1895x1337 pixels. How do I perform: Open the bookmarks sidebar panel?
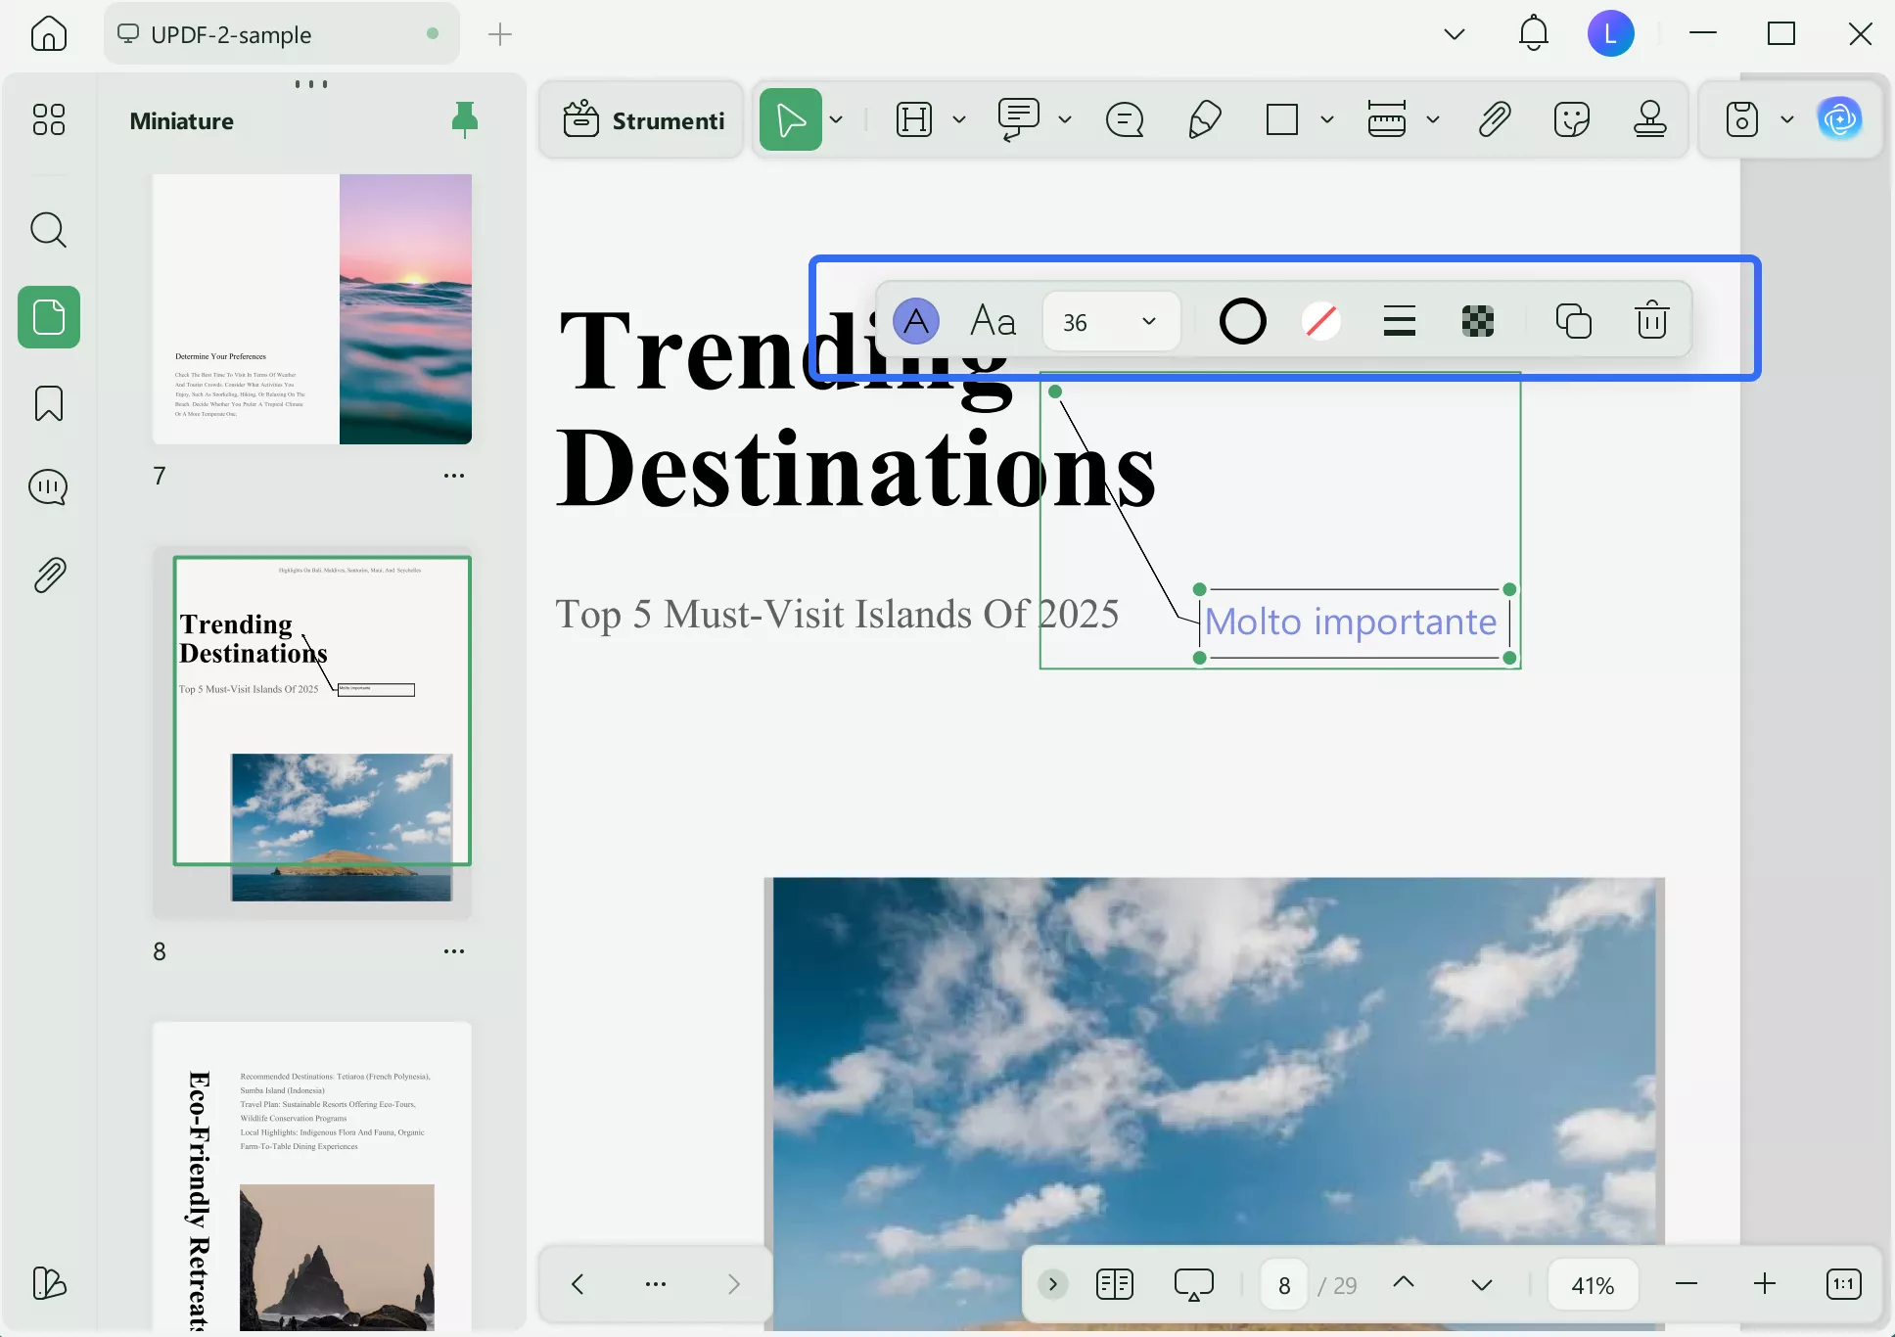tap(48, 403)
